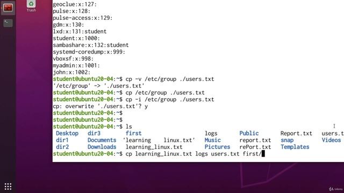
Task: Click the Downloads directory name
Action: (102, 147)
